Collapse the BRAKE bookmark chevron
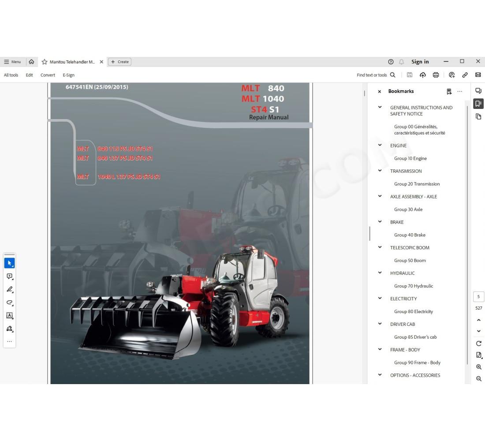485x441 pixels. pyautogui.click(x=380, y=222)
